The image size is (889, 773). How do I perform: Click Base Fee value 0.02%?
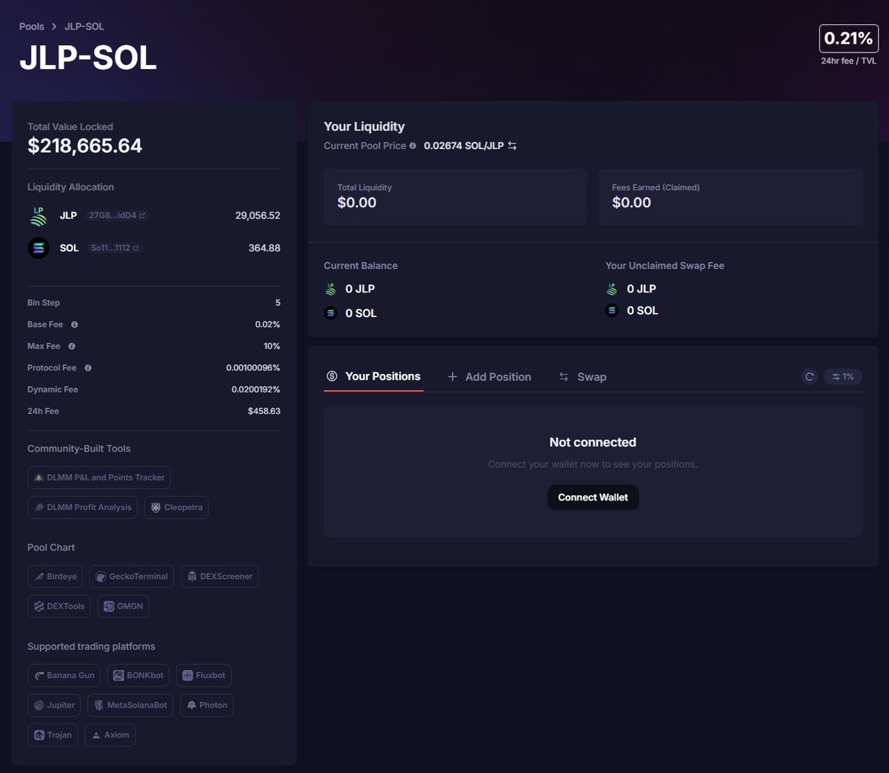click(267, 324)
